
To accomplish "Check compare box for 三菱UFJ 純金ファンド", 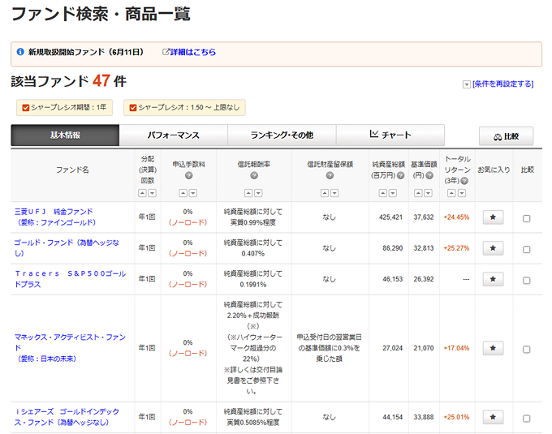I will 527,218.
